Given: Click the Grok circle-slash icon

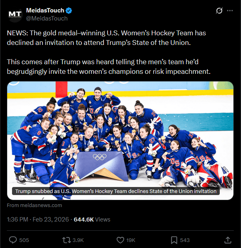Looking at the screenshot, I should [x=219, y=11].
